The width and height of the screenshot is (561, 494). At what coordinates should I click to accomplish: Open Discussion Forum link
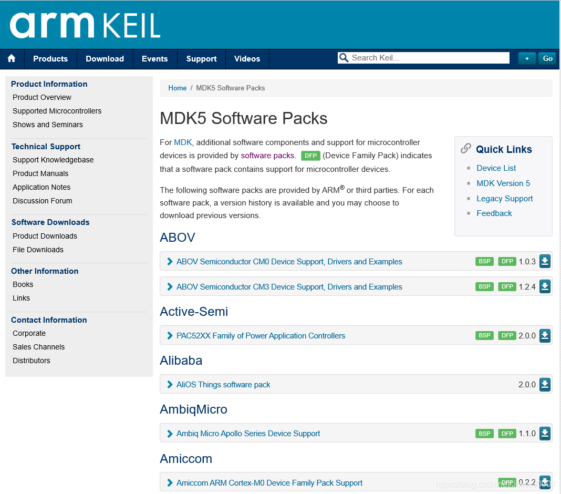(x=42, y=201)
